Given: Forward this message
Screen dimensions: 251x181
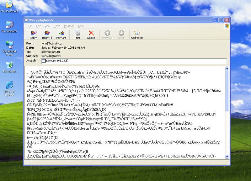Looking at the screenshot, I should (x=61, y=35).
